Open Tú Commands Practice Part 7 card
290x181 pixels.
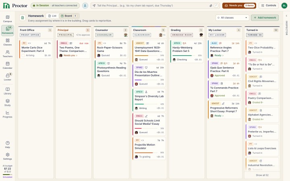point(224,90)
